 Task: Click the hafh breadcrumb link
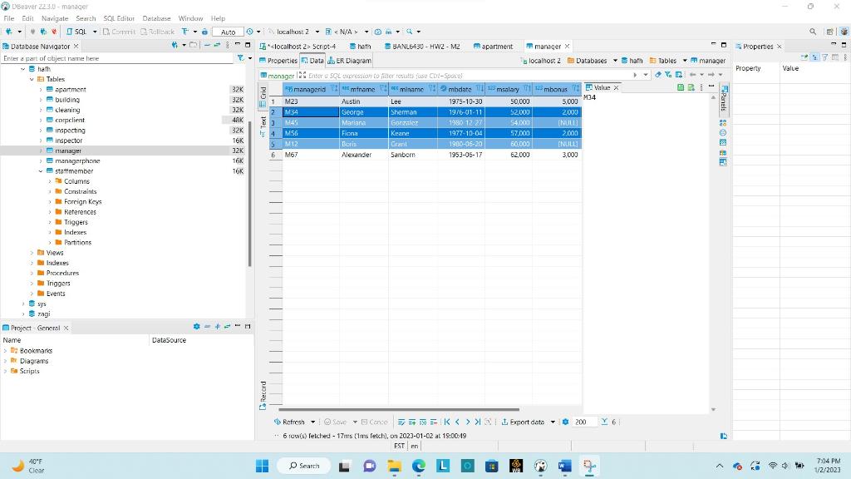tap(632, 60)
